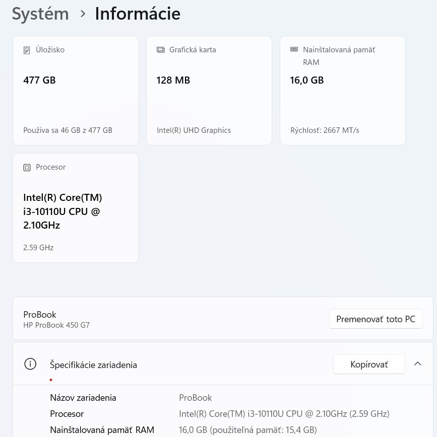Click the Informácie page title
The height and width of the screenshot is (437, 437).
point(137,14)
